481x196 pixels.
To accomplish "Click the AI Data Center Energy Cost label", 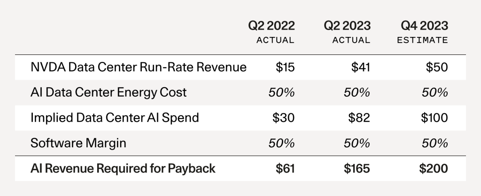I will click(109, 92).
